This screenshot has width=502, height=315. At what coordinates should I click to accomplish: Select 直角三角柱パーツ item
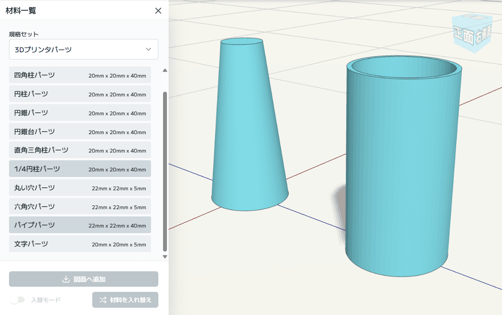coord(80,150)
